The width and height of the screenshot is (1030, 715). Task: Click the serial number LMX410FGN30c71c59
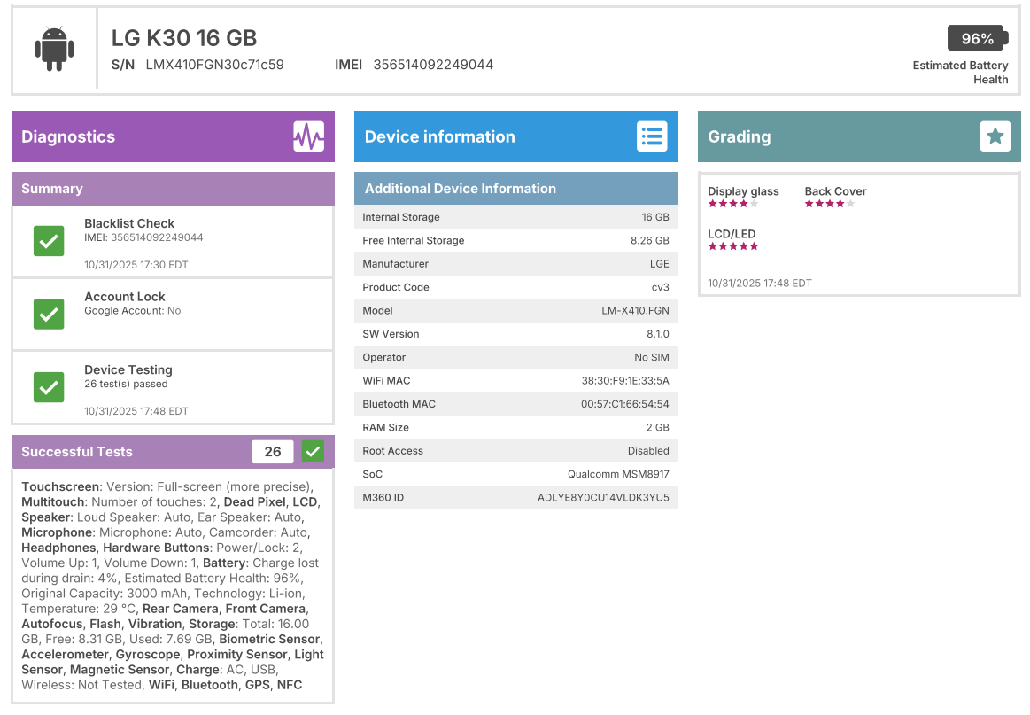coord(214,65)
